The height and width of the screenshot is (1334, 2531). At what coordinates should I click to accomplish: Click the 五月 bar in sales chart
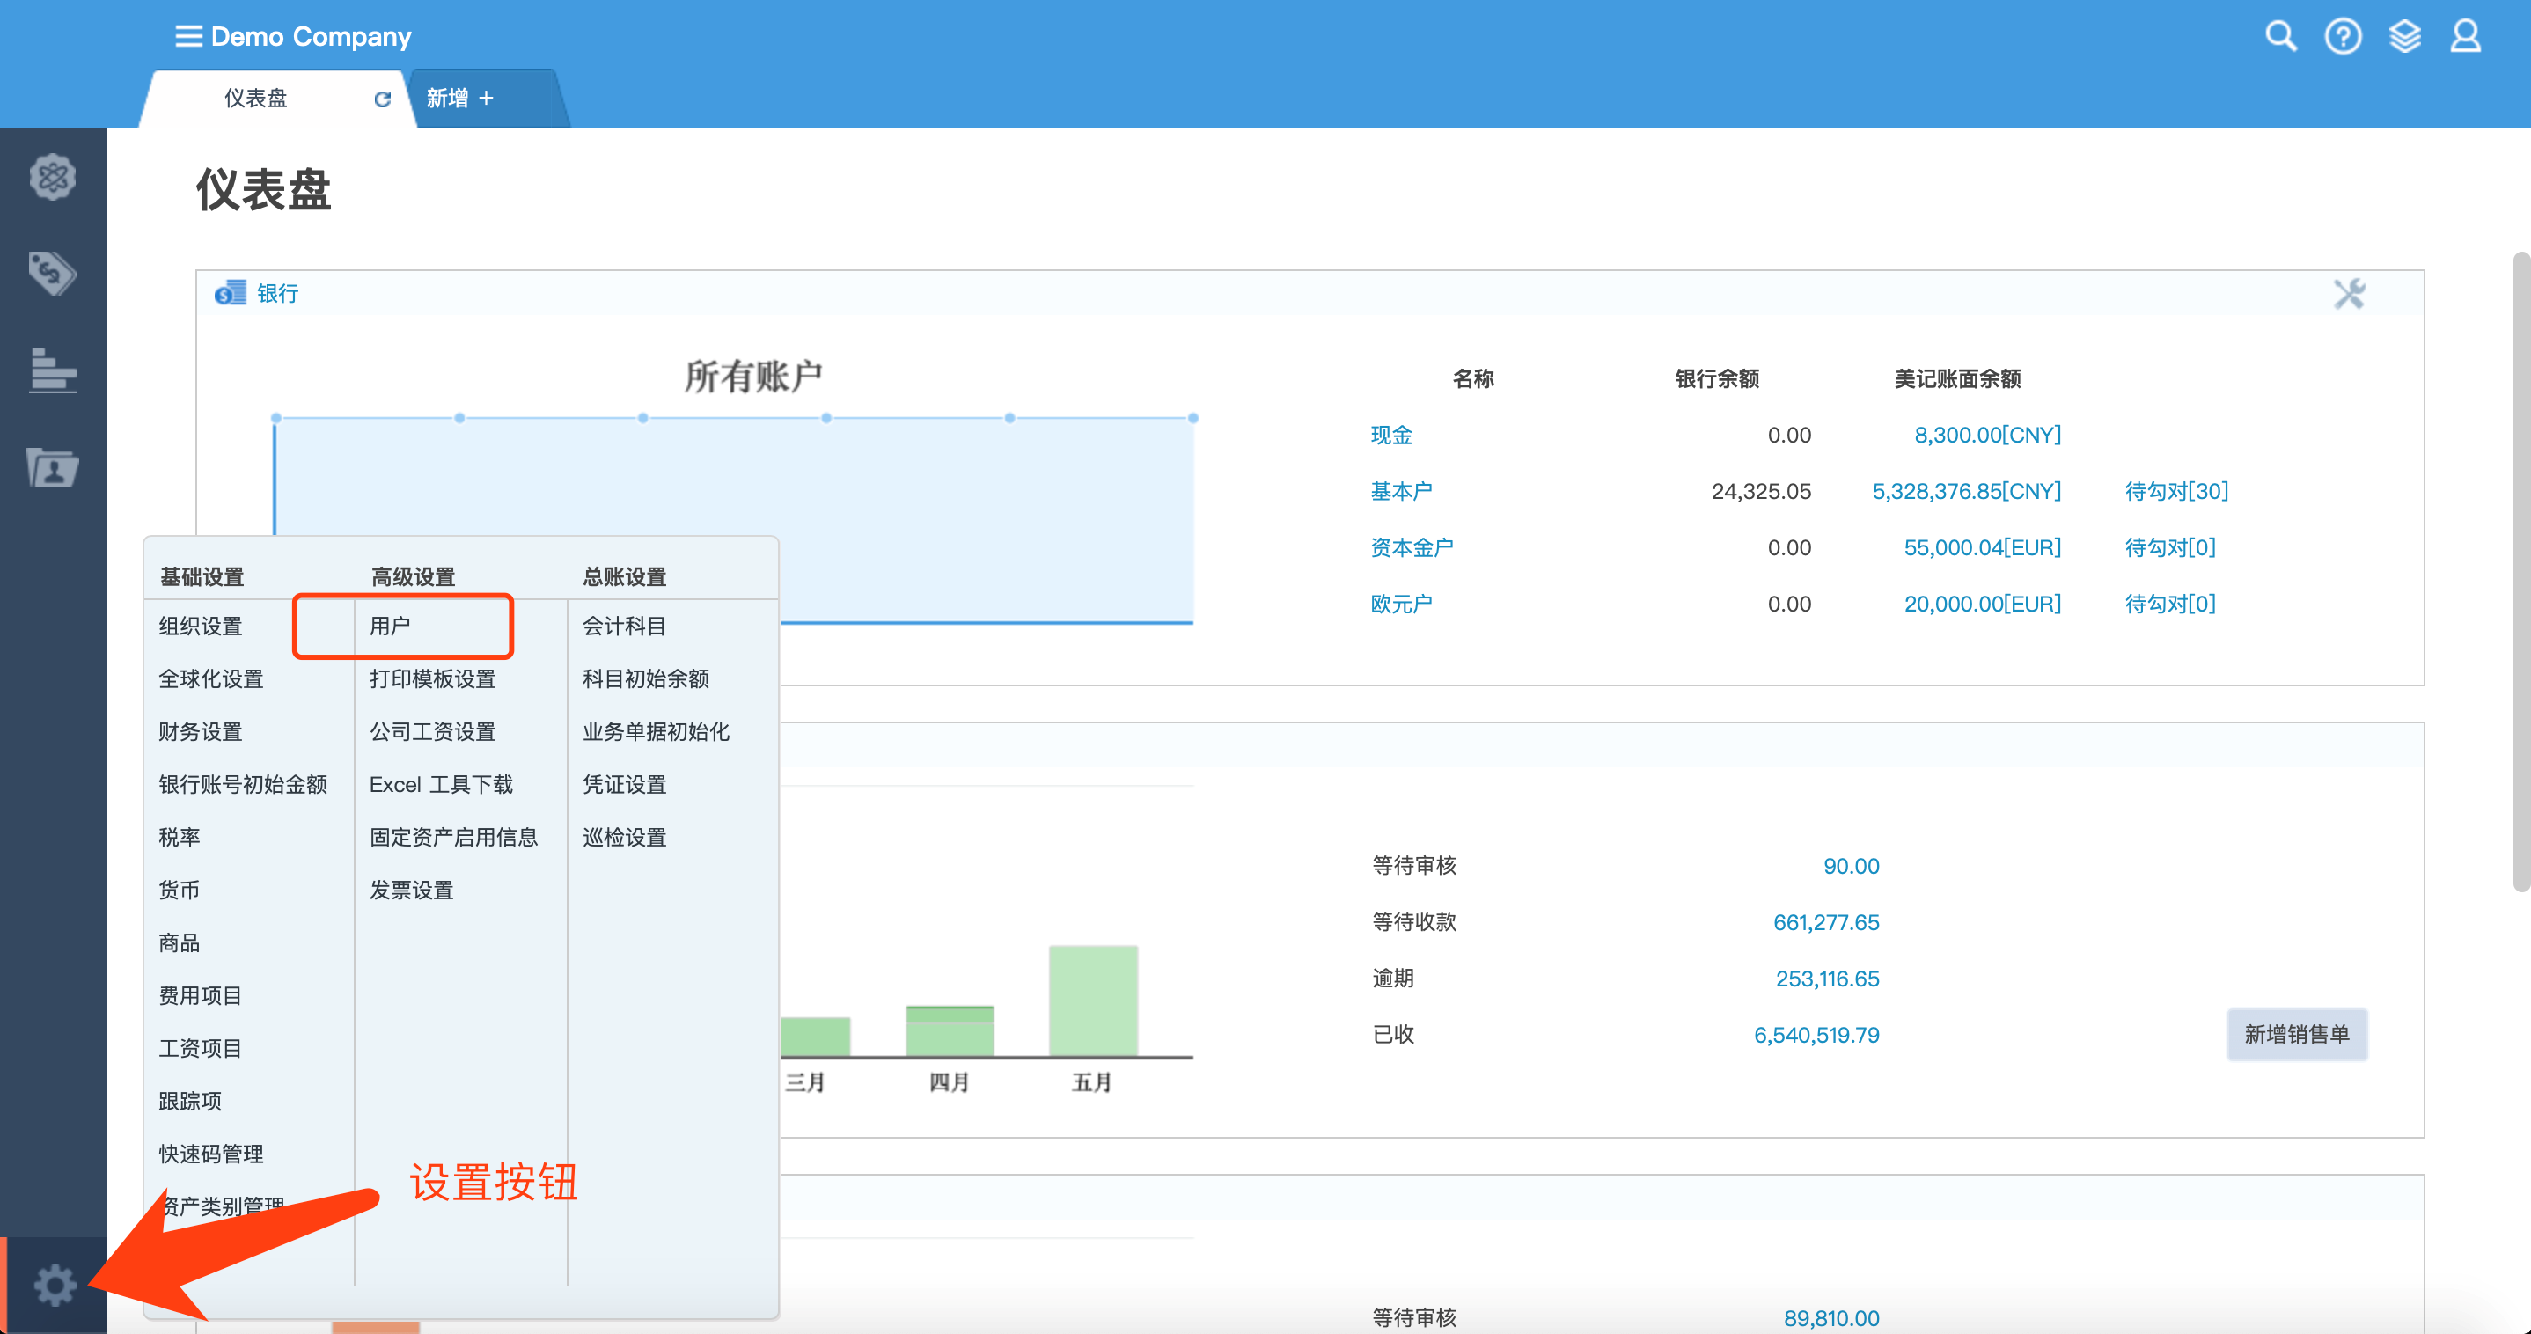click(x=1093, y=1001)
